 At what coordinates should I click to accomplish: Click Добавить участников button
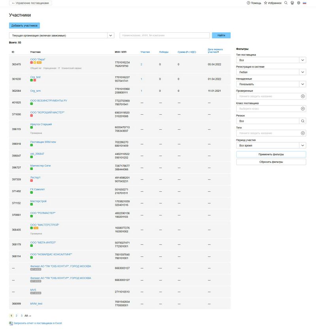tap(24, 25)
